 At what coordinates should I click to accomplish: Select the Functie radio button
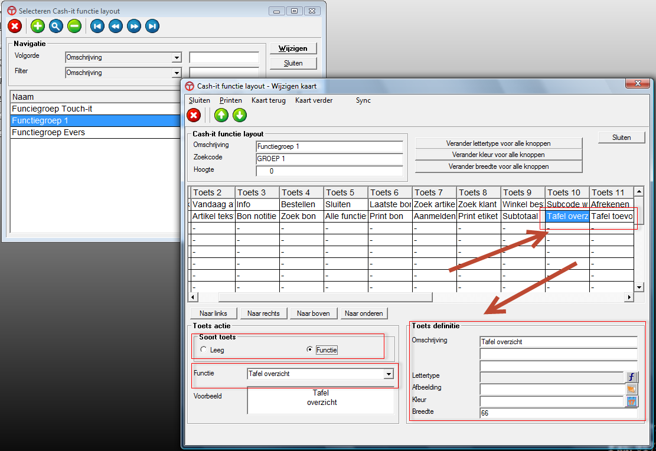(309, 349)
